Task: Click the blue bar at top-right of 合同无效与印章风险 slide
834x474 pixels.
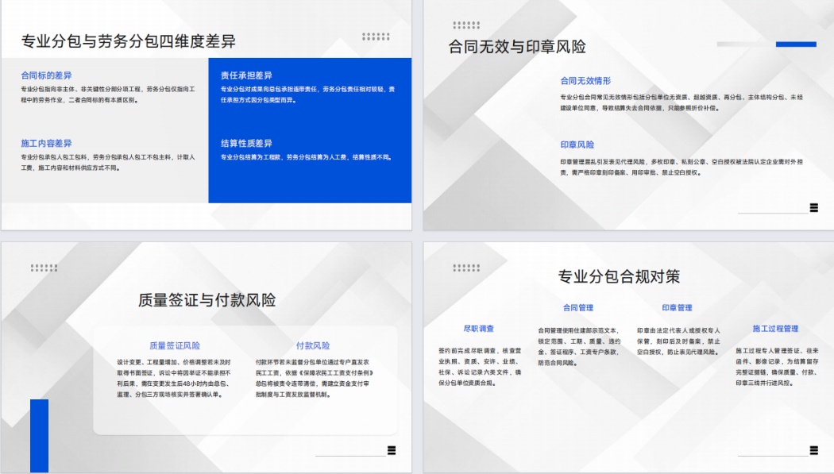Action: pos(796,44)
